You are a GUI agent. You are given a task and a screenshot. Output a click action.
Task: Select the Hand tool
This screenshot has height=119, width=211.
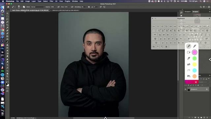(7, 73)
